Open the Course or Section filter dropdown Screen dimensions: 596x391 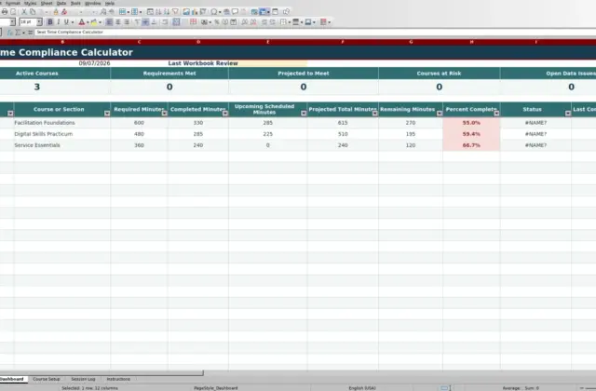point(107,114)
